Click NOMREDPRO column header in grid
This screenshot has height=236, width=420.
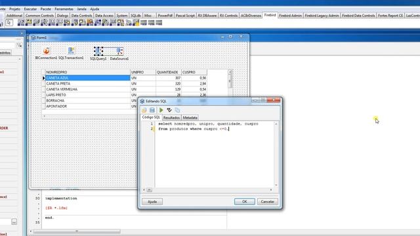[87, 72]
